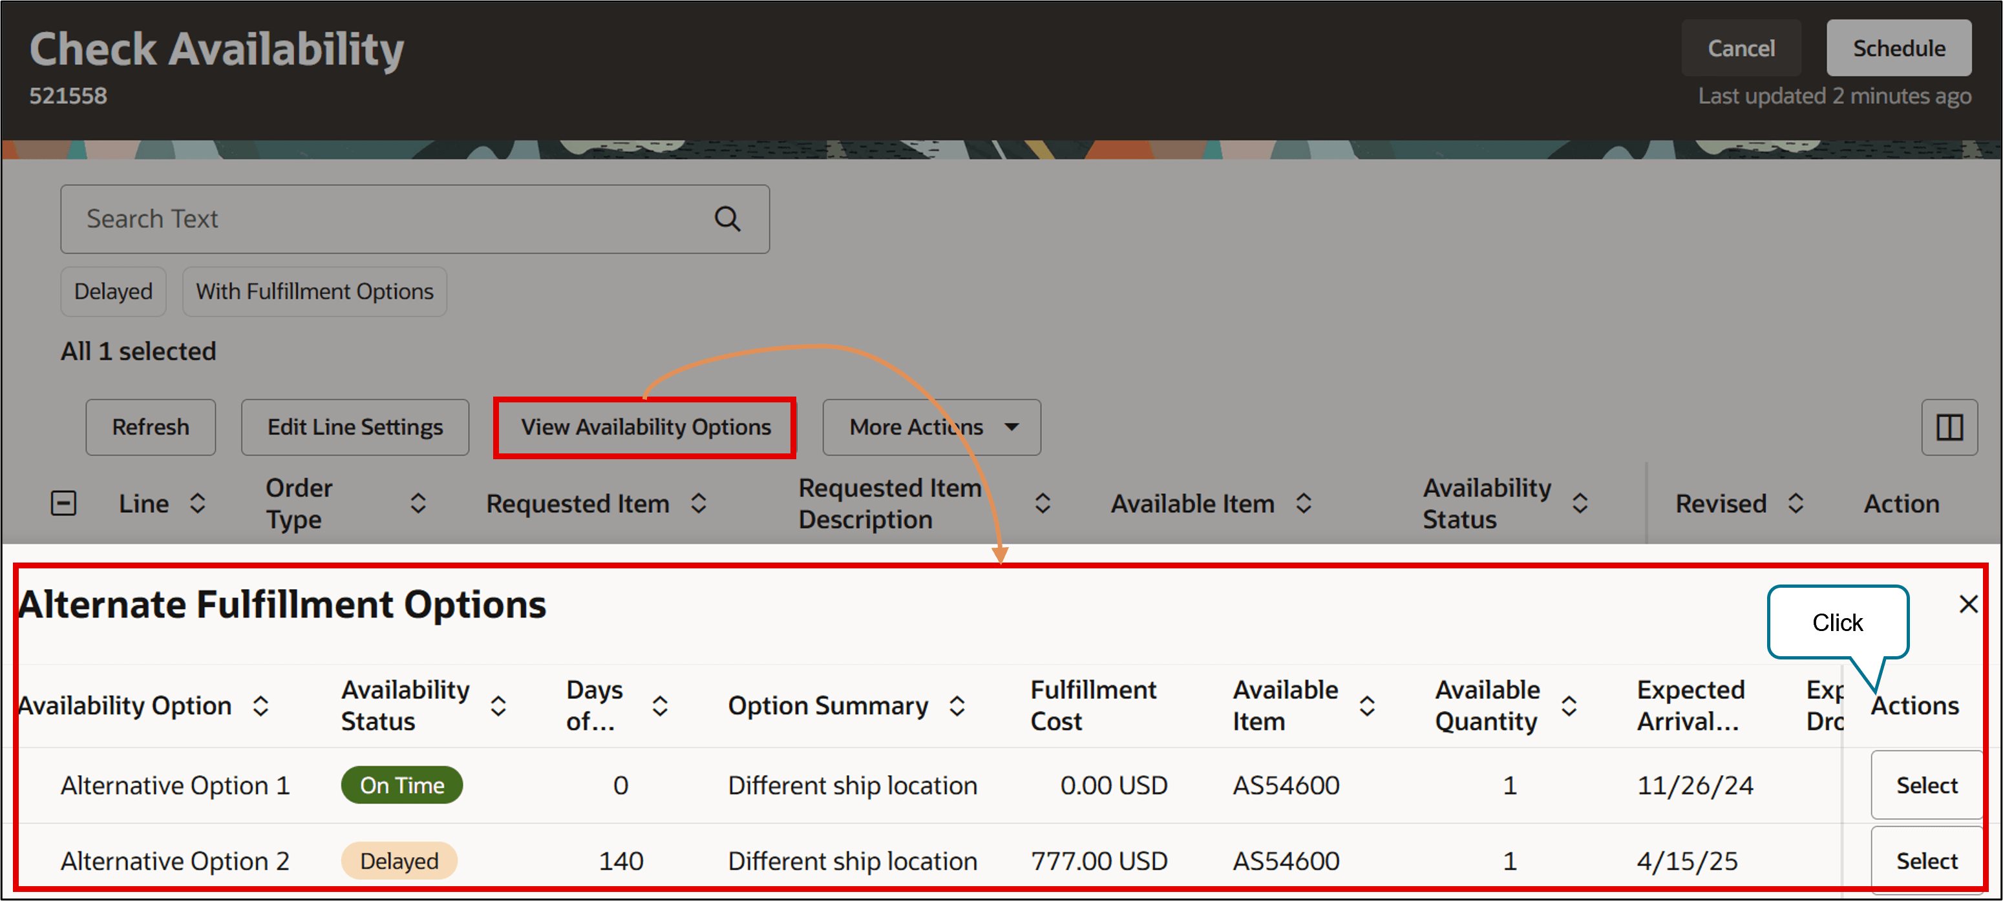Open Edit Line Settings
The width and height of the screenshot is (2003, 901).
click(355, 427)
